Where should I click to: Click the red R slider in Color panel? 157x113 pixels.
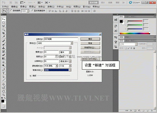135,21
